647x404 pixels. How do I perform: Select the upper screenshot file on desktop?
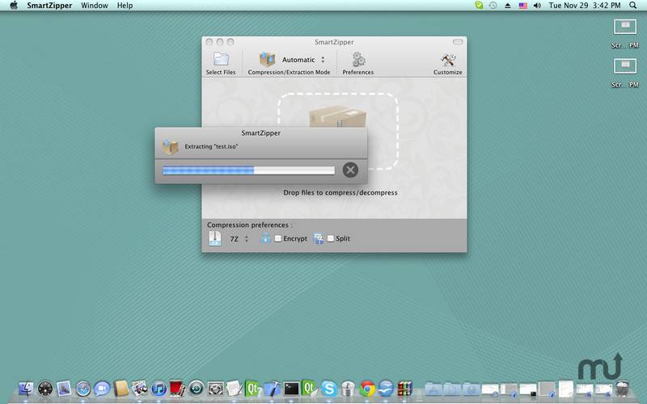coord(624,33)
